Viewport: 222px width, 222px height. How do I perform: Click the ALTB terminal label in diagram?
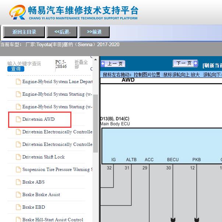[x=131, y=160]
